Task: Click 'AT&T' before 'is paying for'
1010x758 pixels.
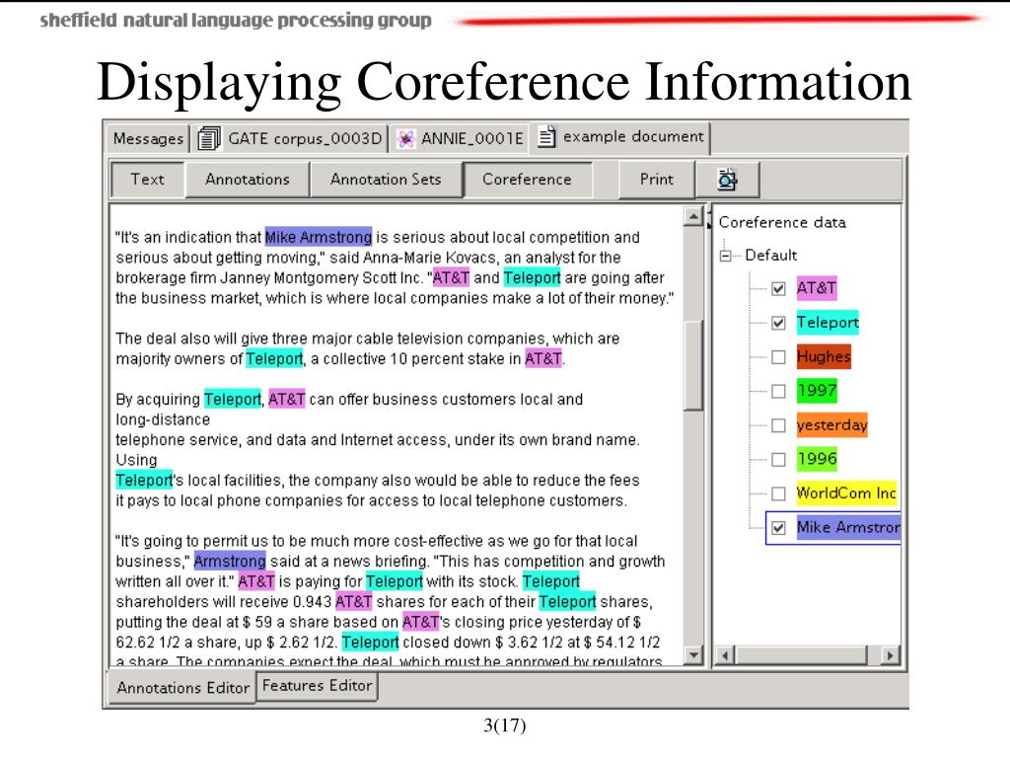Action: 256,581
